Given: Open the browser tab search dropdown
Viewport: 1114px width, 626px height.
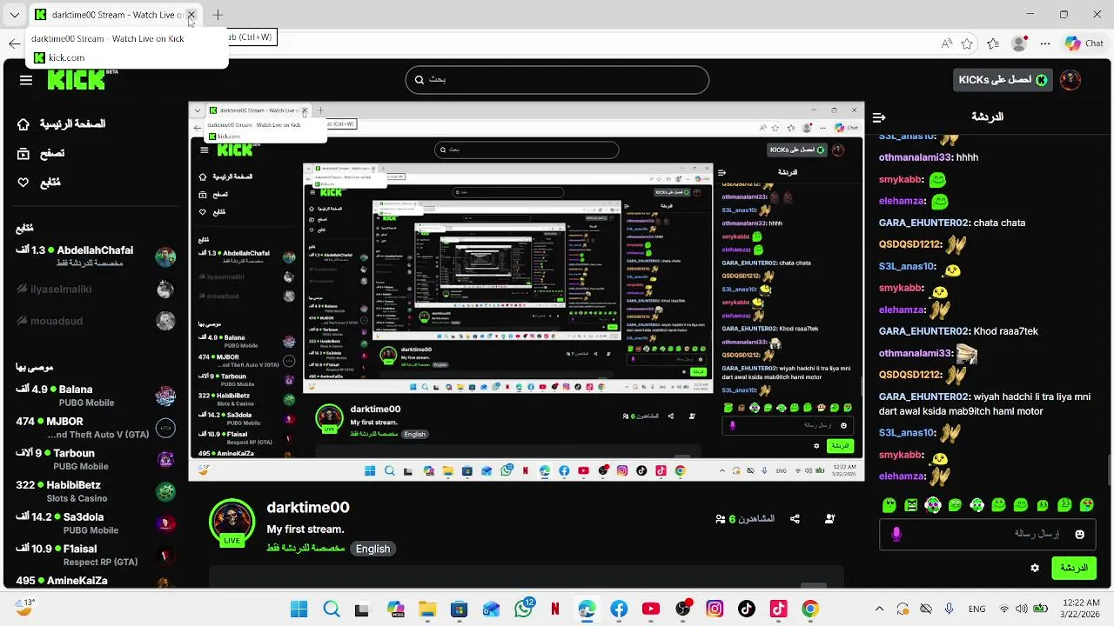Looking at the screenshot, I should click(15, 15).
